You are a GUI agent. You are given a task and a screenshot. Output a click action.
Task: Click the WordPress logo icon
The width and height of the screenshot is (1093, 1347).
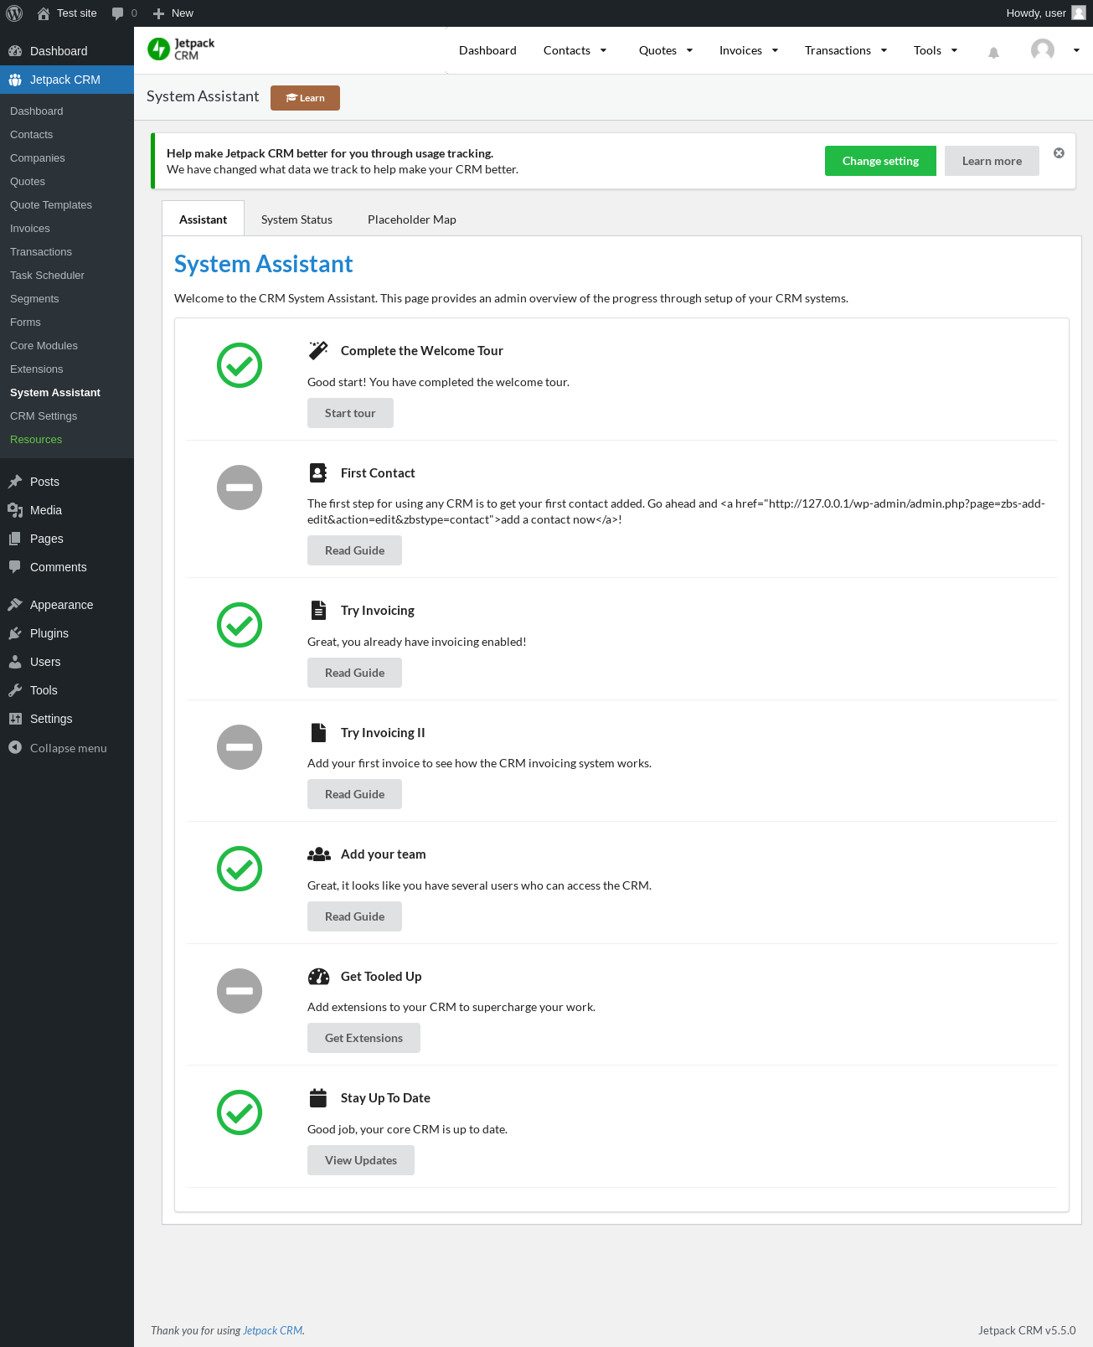14,13
